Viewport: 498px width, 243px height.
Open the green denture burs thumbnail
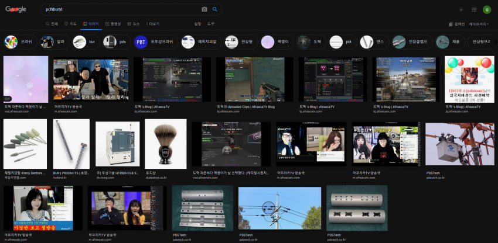(x=25, y=144)
